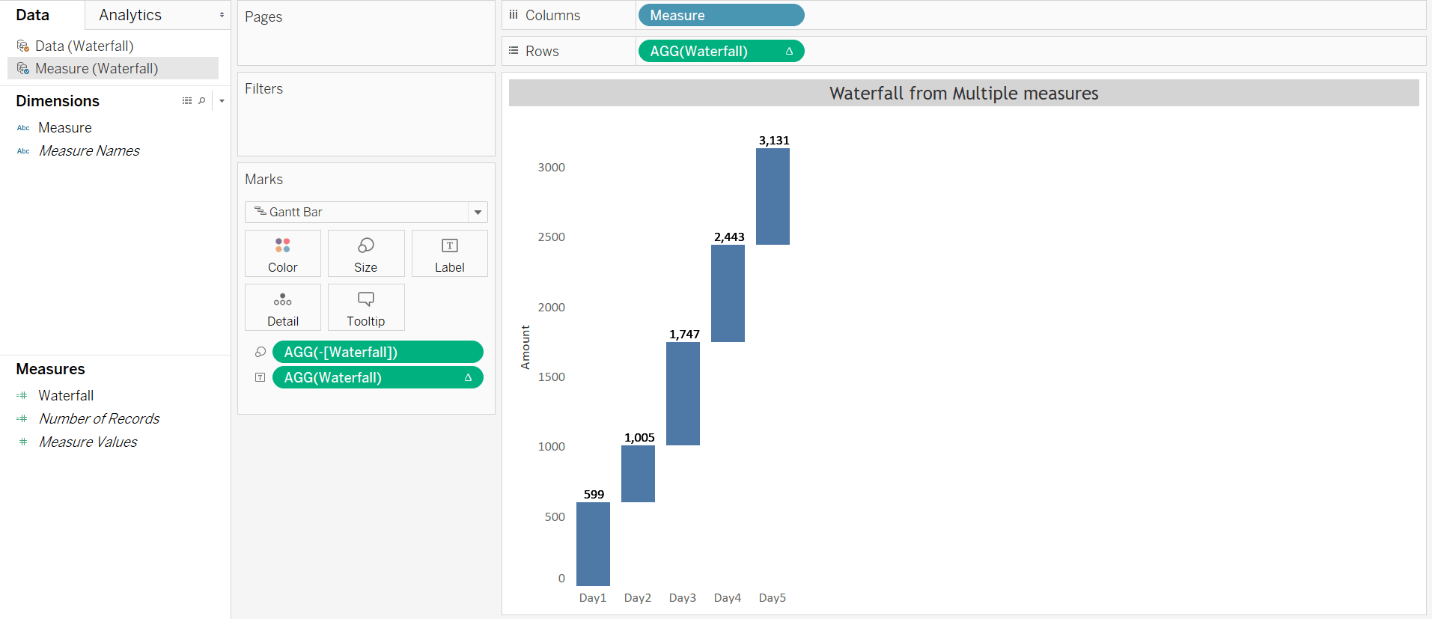Open the Size marks card
The width and height of the screenshot is (1432, 619).
click(365, 254)
